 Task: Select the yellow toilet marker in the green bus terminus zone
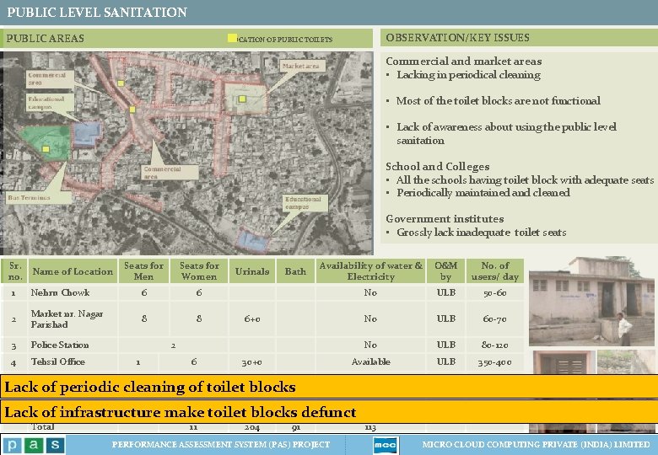tap(46, 149)
